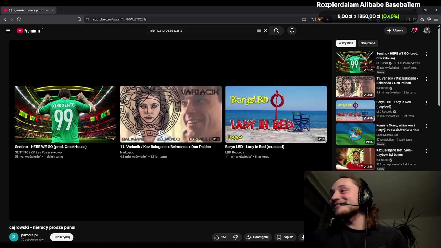
Task: Go back with browser back arrow
Action: [5, 19]
